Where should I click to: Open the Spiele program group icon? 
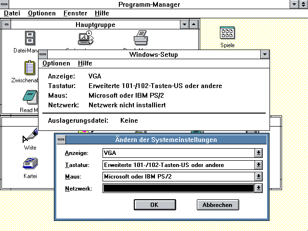[227, 33]
